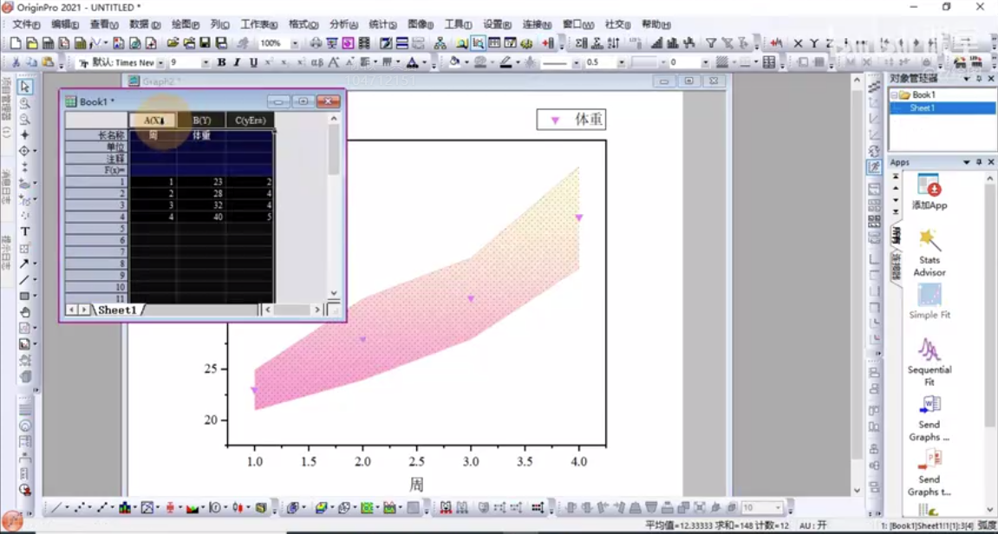Switch to the Sheet1 worksheet tab
Viewport: 998px width, 534px height.
click(x=117, y=309)
